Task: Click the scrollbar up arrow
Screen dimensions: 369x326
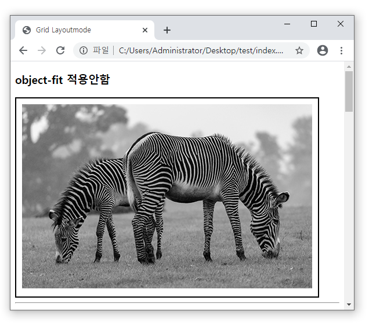Action: 349,67
